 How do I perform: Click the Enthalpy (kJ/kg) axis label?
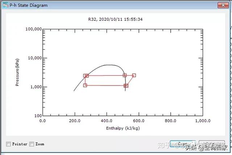point(123,128)
